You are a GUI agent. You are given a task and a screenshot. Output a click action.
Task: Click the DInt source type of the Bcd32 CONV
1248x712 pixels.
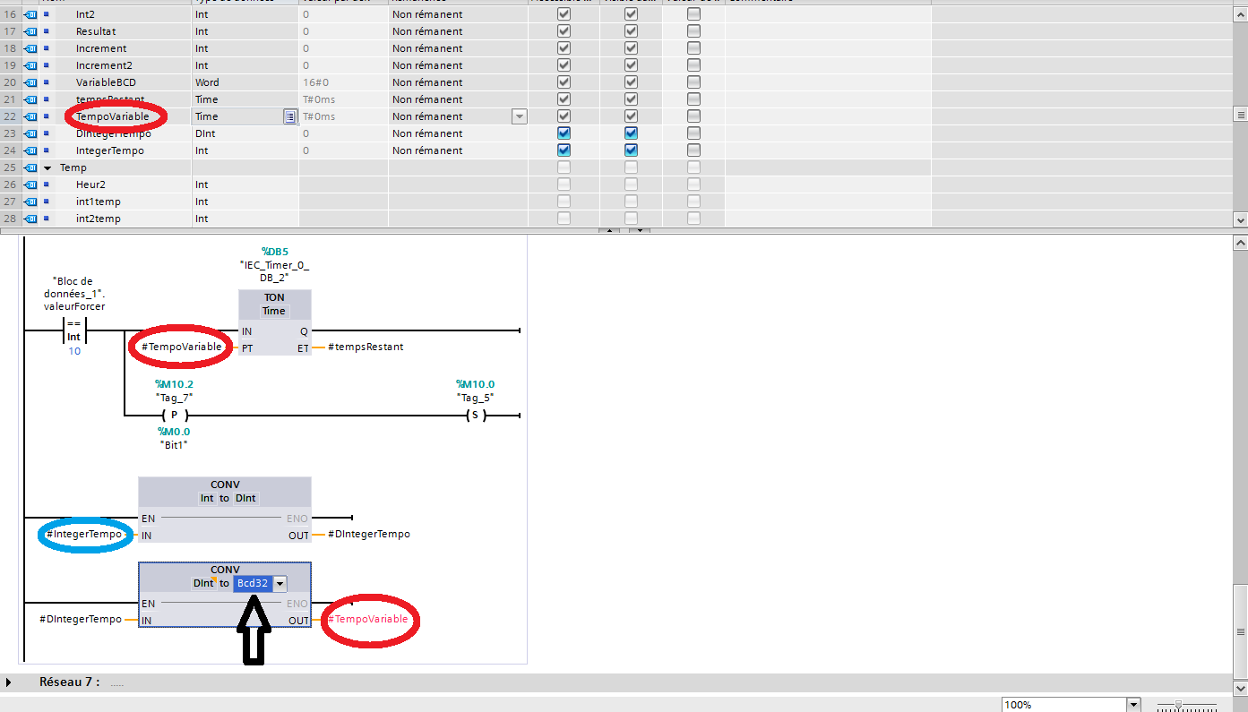point(203,583)
